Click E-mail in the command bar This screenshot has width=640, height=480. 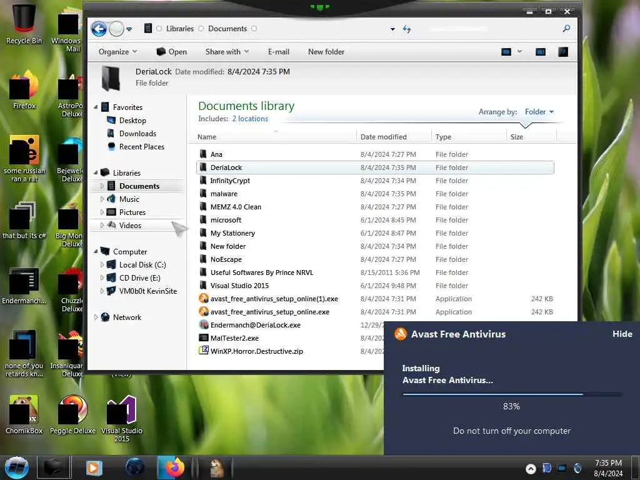pos(278,52)
